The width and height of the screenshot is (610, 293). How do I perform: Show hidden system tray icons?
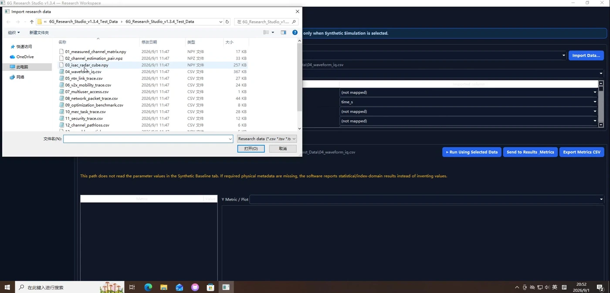tap(517, 287)
